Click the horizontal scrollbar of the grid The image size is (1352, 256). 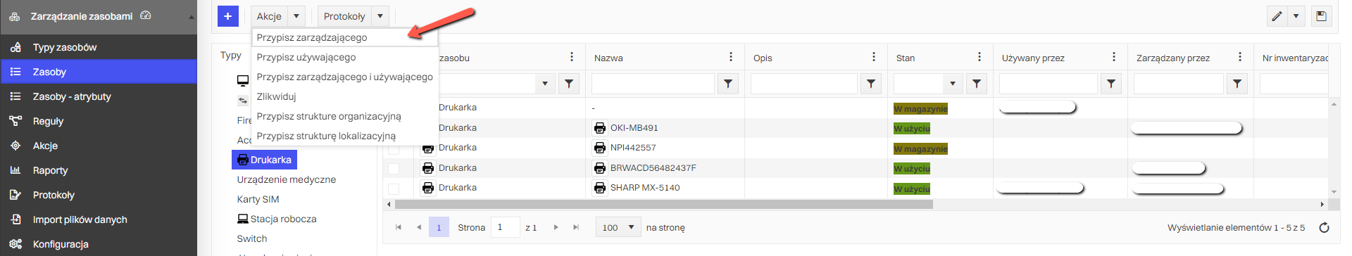coord(663,205)
